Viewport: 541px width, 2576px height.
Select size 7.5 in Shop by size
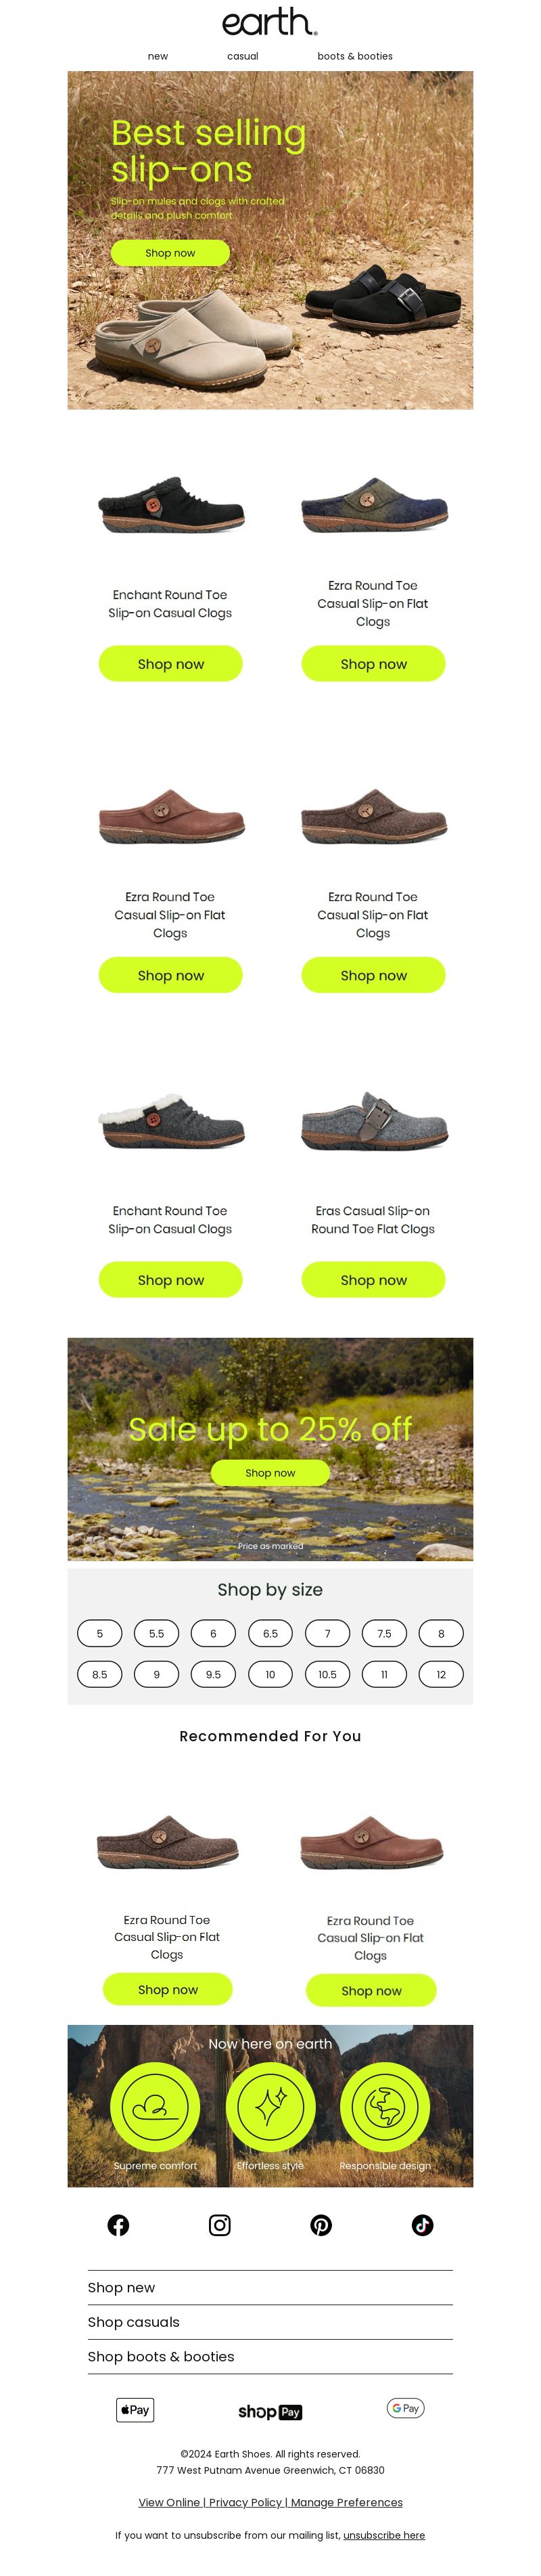384,1633
